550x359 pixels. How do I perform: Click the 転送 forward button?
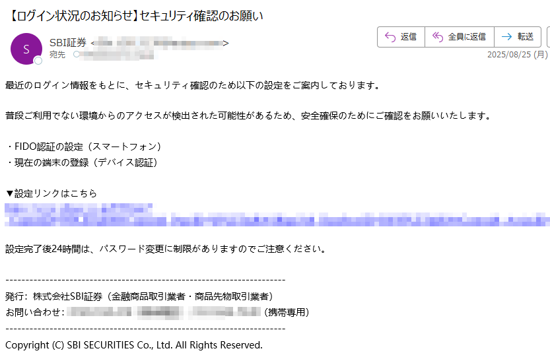tap(518, 37)
